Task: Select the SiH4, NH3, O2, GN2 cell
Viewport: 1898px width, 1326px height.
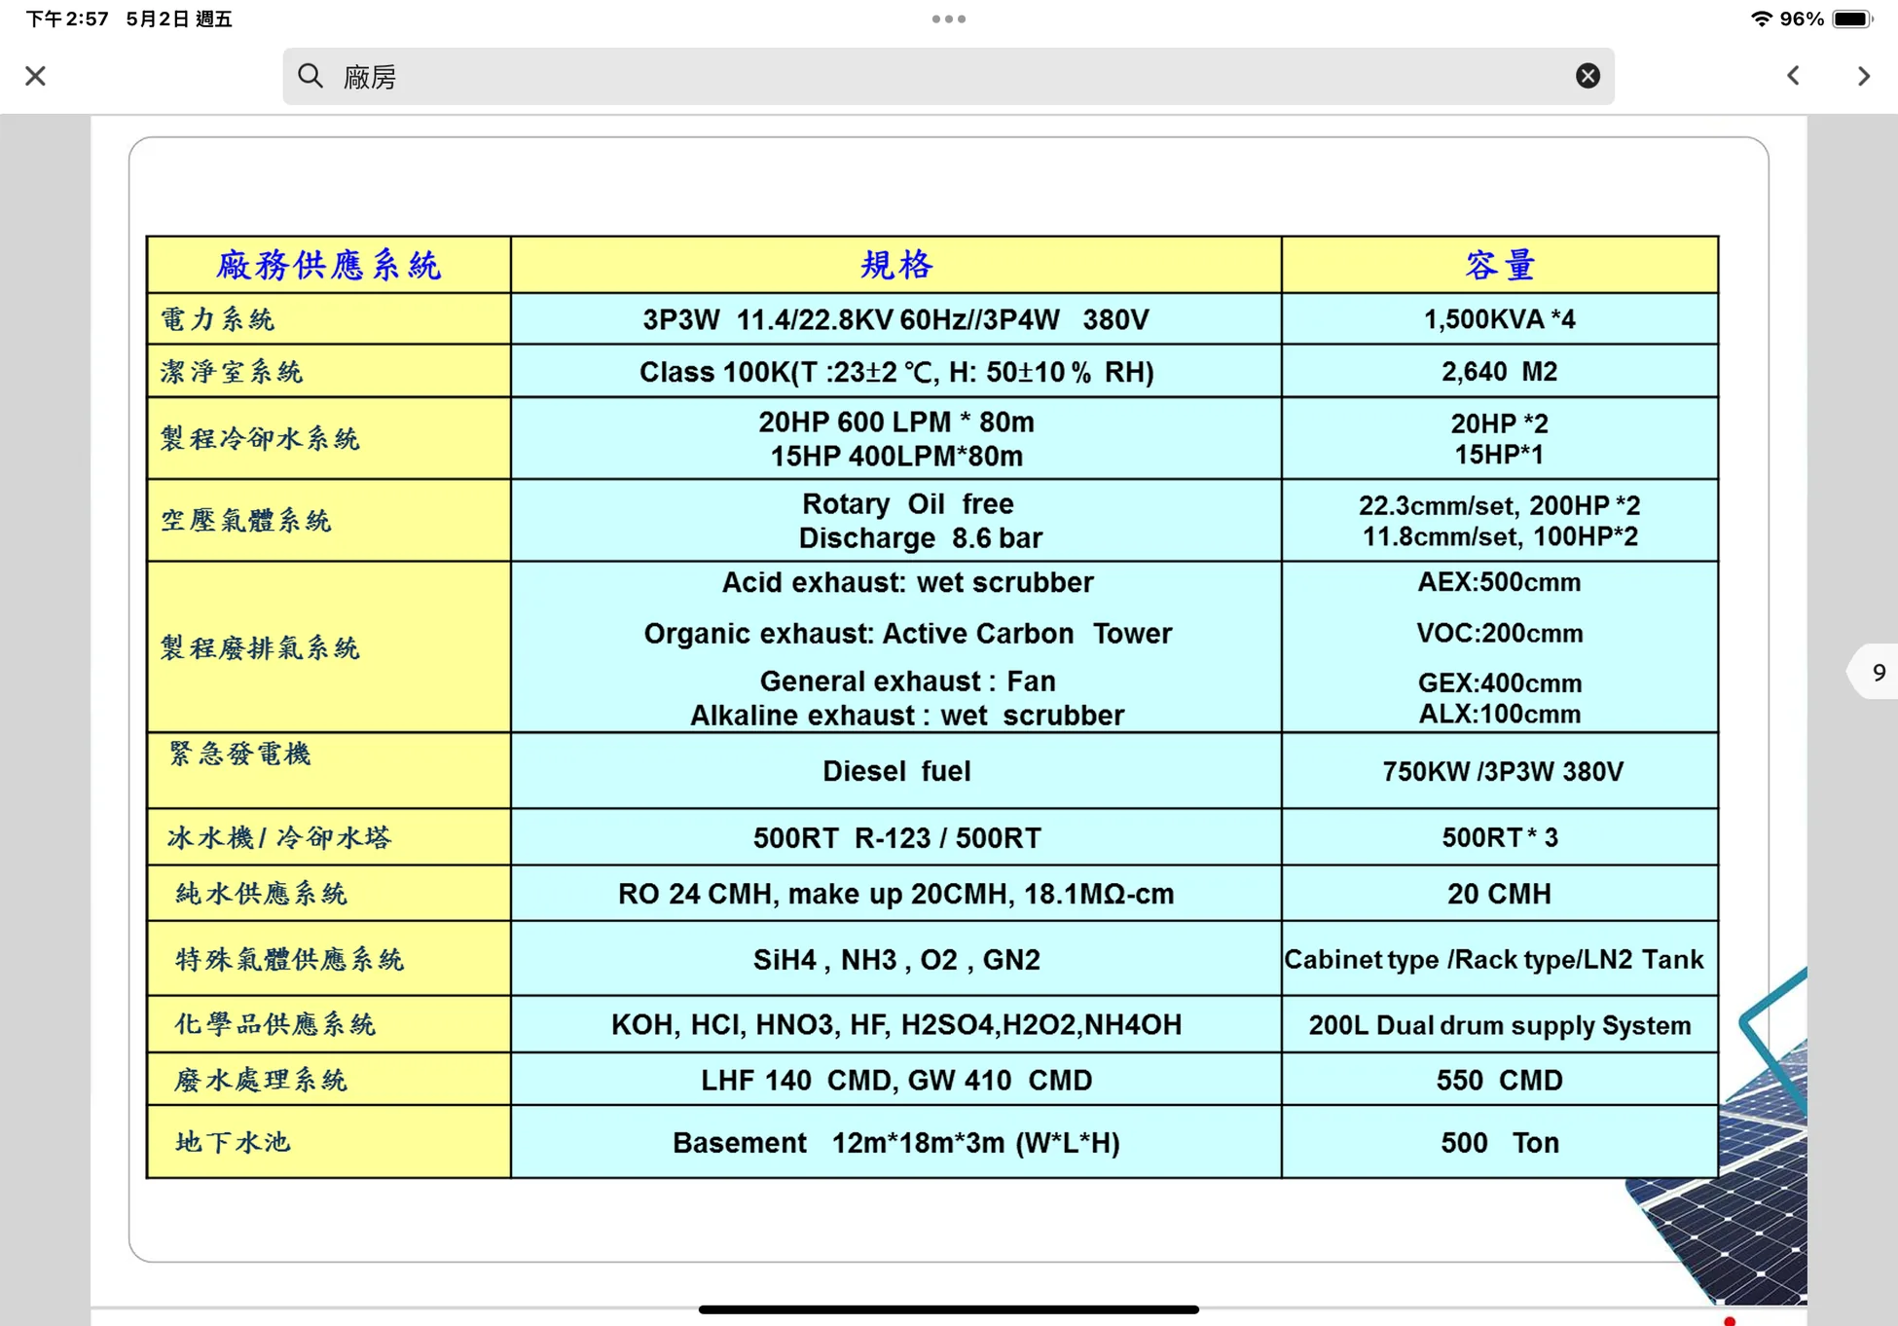Action: coord(896,959)
